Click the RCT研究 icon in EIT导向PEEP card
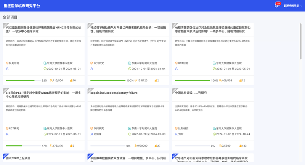The width and height of the screenshot is (305, 165). (7, 128)
